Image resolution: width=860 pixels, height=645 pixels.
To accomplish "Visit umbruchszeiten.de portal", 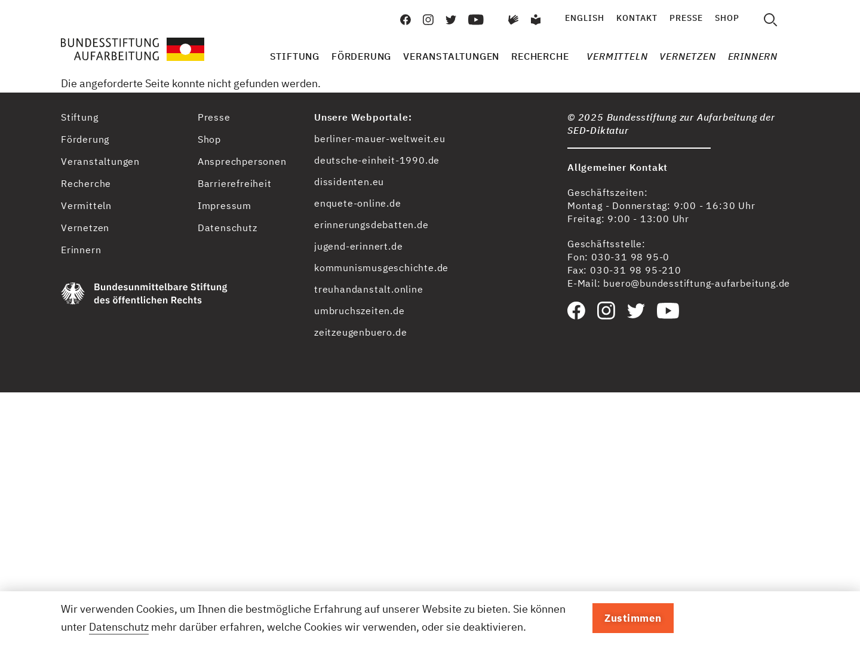I will (x=359, y=311).
